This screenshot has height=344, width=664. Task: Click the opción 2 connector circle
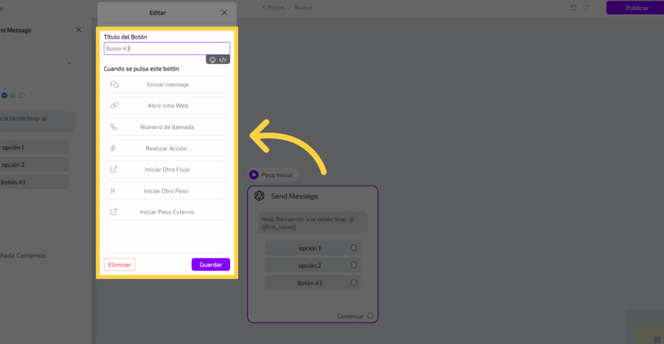[x=353, y=265]
